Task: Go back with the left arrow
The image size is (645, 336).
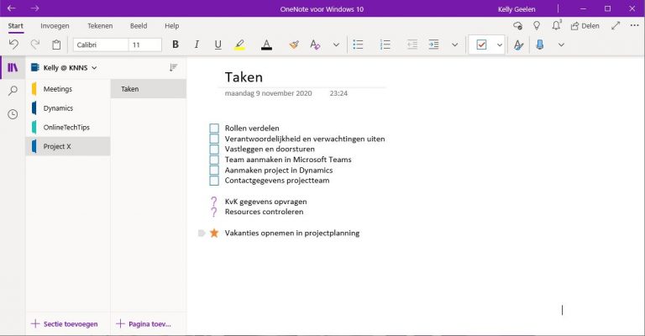Action: pos(12,8)
